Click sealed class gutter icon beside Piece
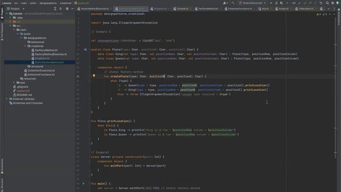 pyautogui.click(x=85, y=50)
